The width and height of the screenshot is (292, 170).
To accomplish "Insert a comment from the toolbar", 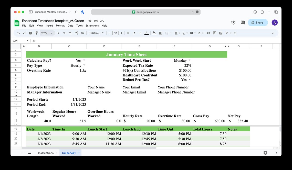I will point(214,33).
